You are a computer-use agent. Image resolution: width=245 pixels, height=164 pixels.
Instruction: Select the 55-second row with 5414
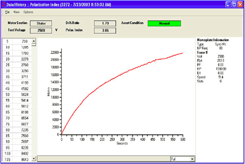[x=17, y=100]
